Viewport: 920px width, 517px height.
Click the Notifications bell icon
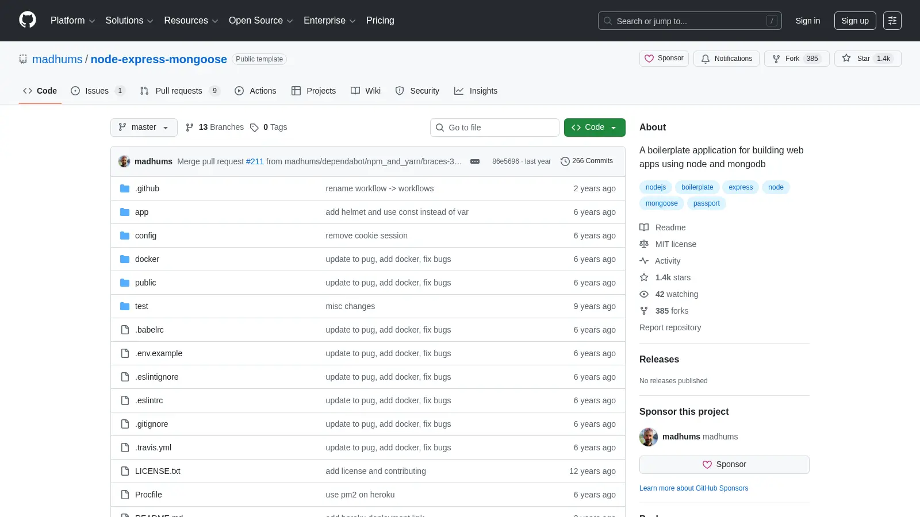point(706,59)
